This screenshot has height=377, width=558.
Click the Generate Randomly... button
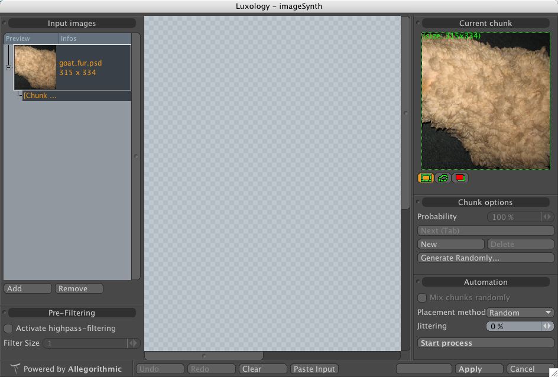pos(485,258)
